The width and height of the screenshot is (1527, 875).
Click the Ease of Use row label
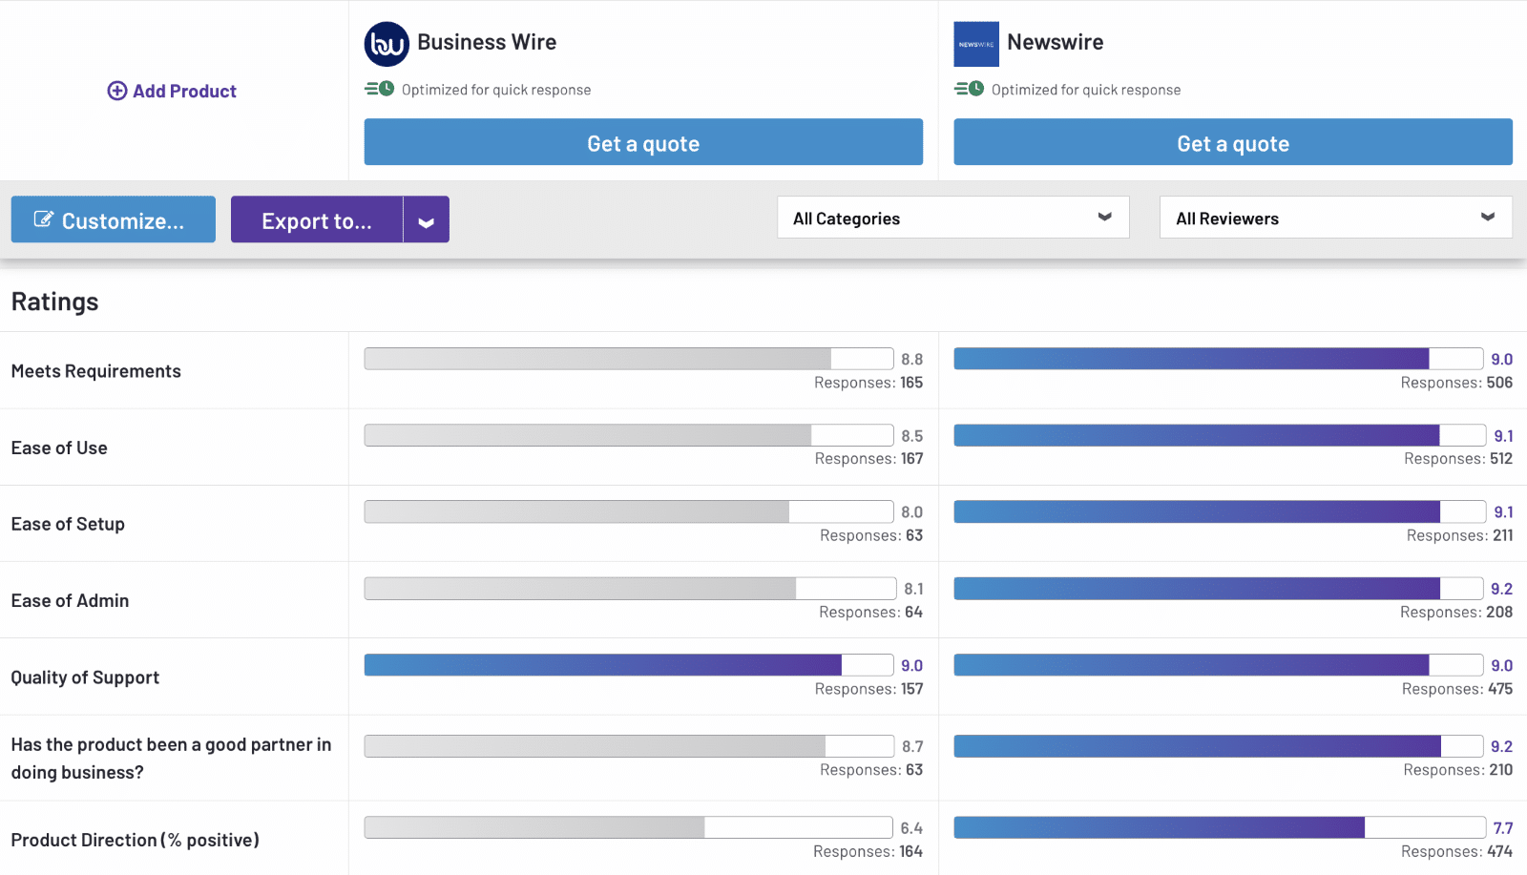pyautogui.click(x=59, y=448)
